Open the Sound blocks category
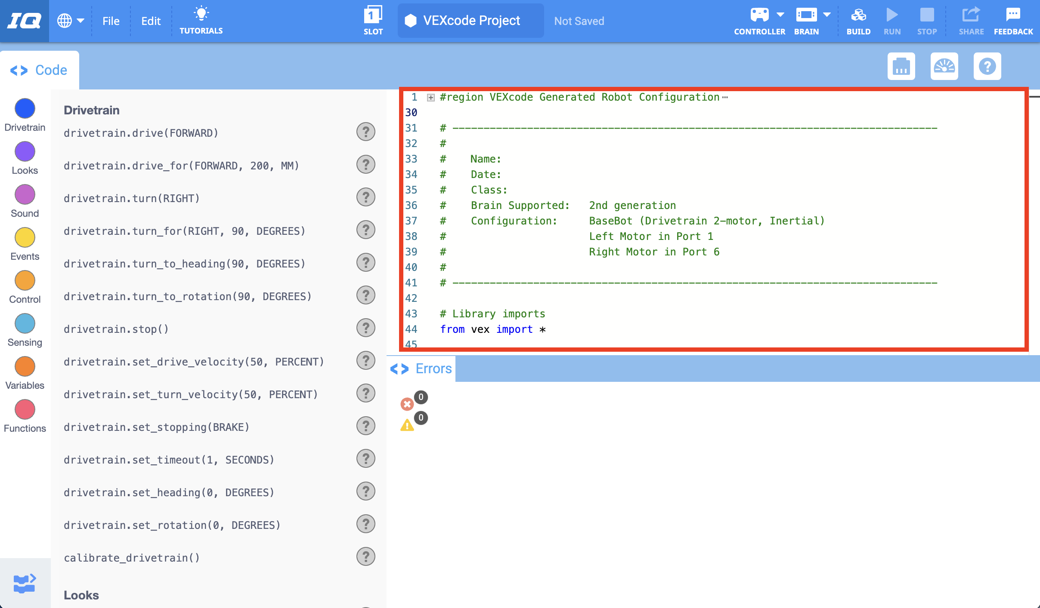Screen dimensions: 1040x608 tap(25, 194)
